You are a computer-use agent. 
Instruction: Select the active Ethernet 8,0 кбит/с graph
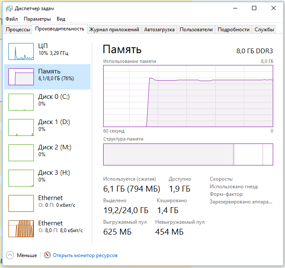click(x=21, y=229)
